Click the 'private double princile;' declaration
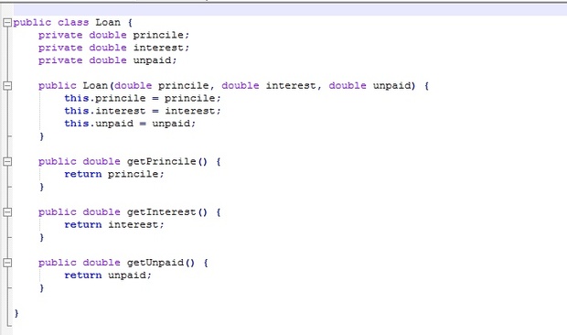This screenshot has height=335, width=567. point(114,35)
